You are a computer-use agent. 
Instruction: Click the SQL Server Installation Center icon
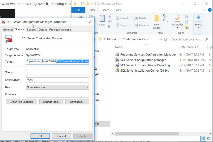click(x=117, y=70)
